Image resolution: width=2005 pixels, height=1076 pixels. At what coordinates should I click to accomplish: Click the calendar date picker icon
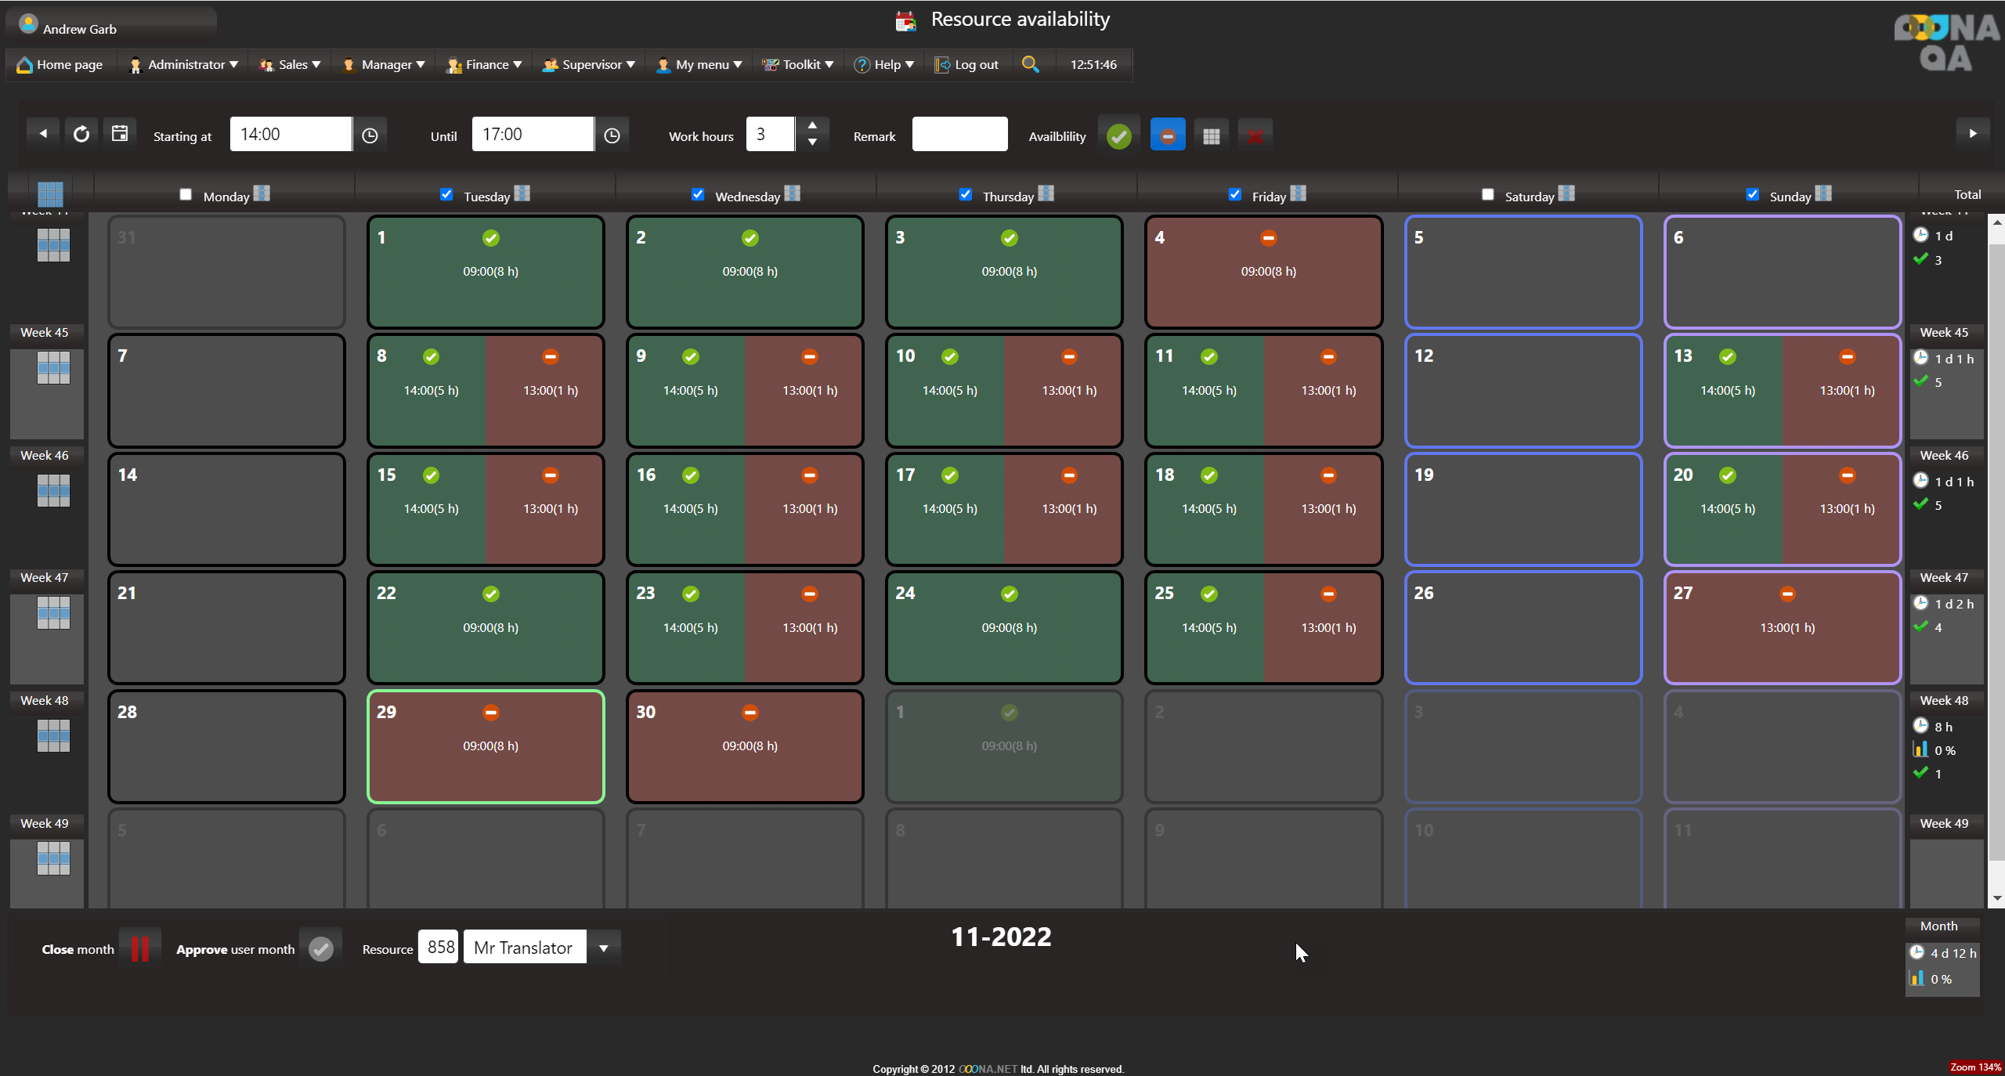(x=120, y=134)
